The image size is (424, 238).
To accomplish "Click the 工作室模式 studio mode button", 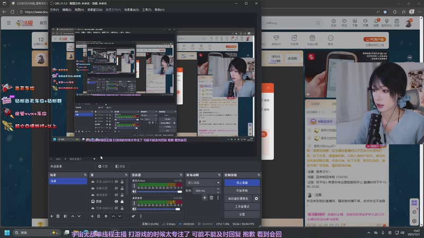I will 242,206.
